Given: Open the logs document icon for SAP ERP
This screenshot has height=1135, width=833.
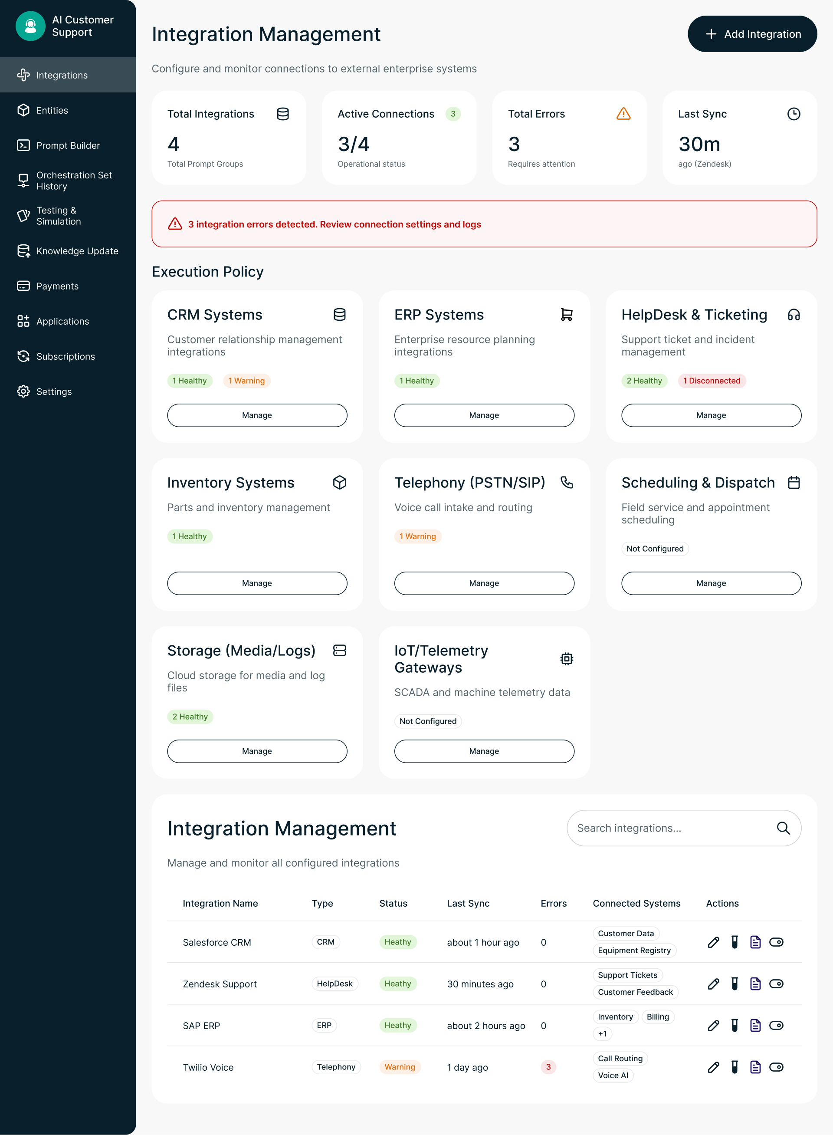Looking at the screenshot, I should pos(755,1025).
